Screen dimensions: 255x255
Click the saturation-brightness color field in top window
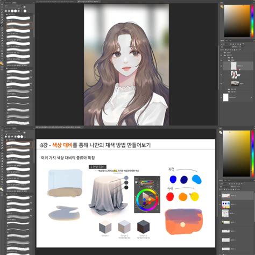tap(237, 21)
